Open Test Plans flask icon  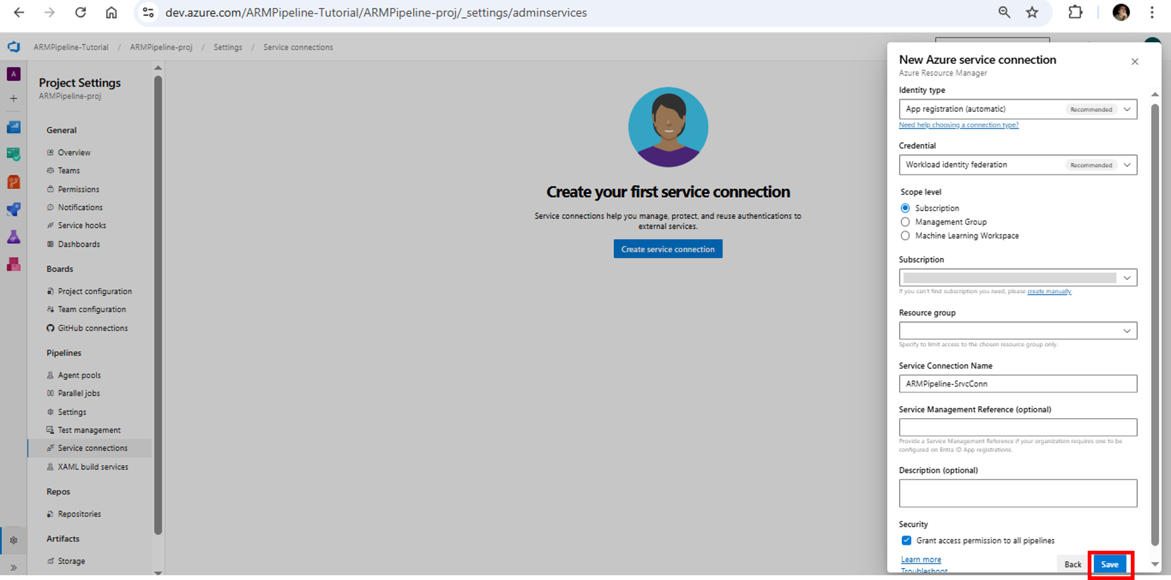(x=14, y=237)
